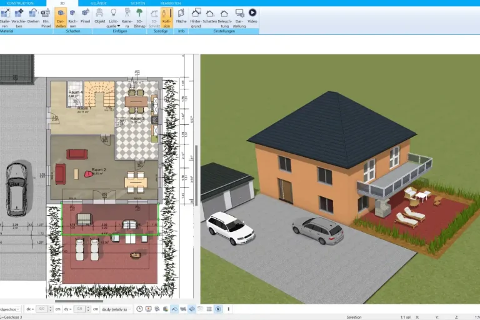Insert a Kamera
This screenshot has height=320, width=480.
127,18
